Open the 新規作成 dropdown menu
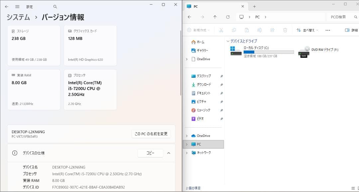359x192 pixels. point(198,30)
